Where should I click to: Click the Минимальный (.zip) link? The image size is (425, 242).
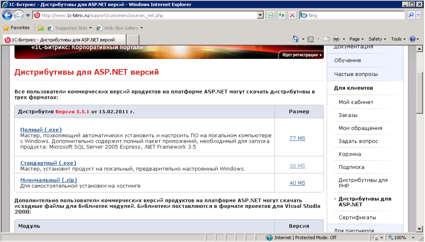click(48, 180)
